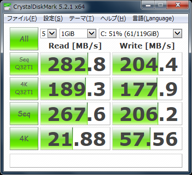The width and height of the screenshot is (192, 175).
Task: Start the 4K Q32T1 test
Action: (x=24, y=89)
